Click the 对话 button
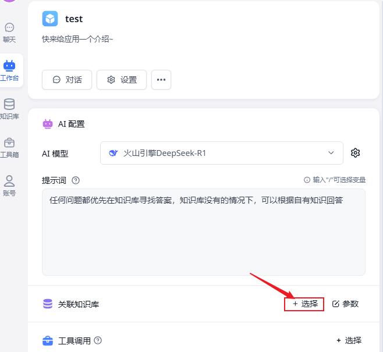The width and height of the screenshot is (383, 352). 67,80
